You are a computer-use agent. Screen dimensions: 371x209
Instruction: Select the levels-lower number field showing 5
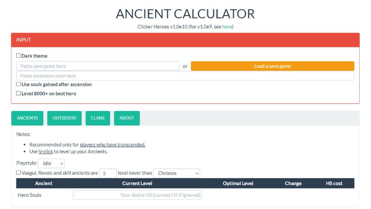(108, 173)
